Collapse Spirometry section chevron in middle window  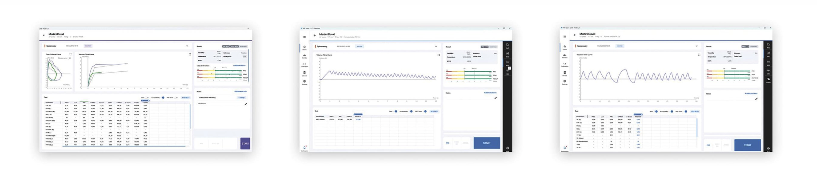(x=436, y=46)
